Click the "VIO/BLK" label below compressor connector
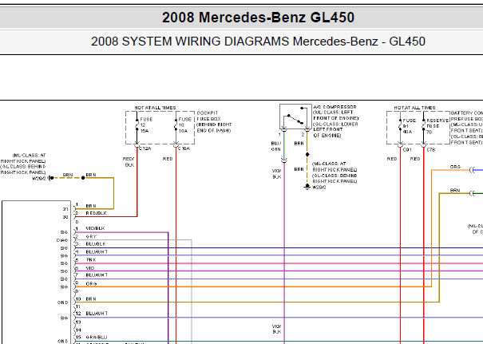Viewport: 483px width, 344px height. [276, 174]
